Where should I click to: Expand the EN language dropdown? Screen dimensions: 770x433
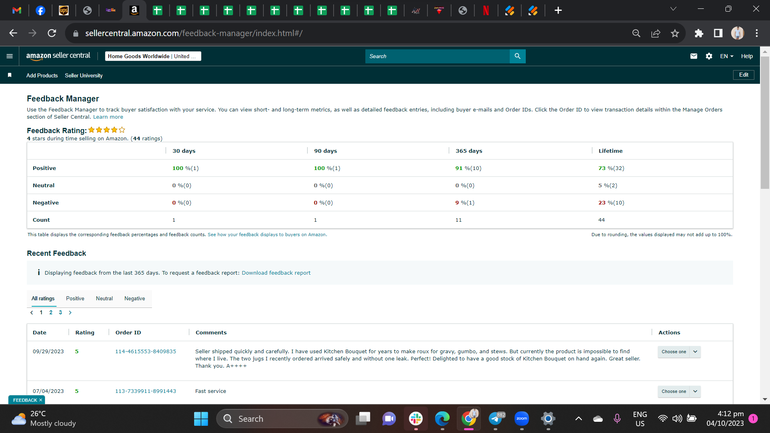pos(727,56)
